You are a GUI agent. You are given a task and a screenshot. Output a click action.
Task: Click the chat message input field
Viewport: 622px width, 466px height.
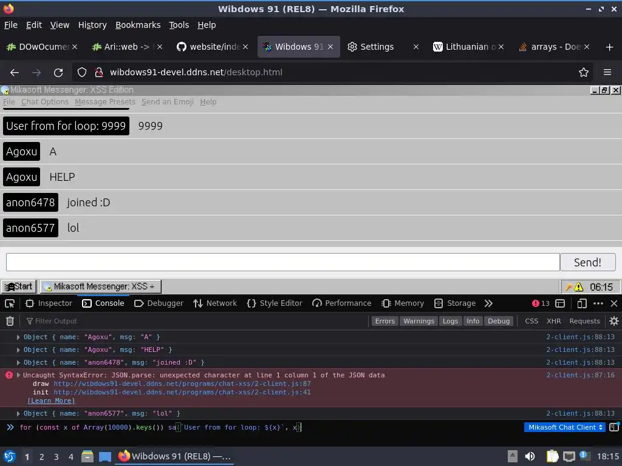click(x=283, y=262)
